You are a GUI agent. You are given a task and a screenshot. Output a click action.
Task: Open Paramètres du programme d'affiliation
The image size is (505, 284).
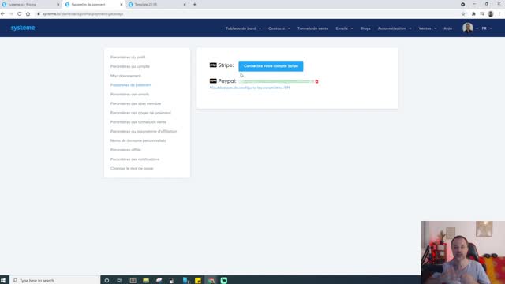point(144,132)
